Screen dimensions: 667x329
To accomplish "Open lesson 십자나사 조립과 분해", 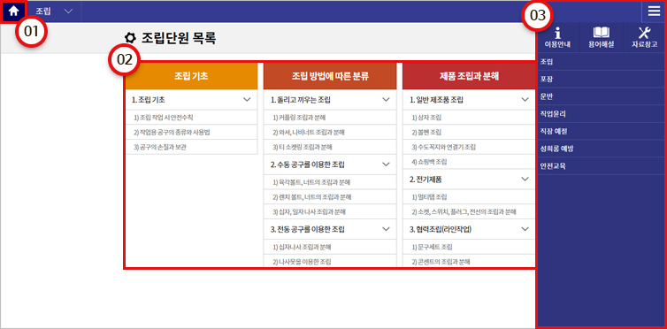I will (330, 247).
